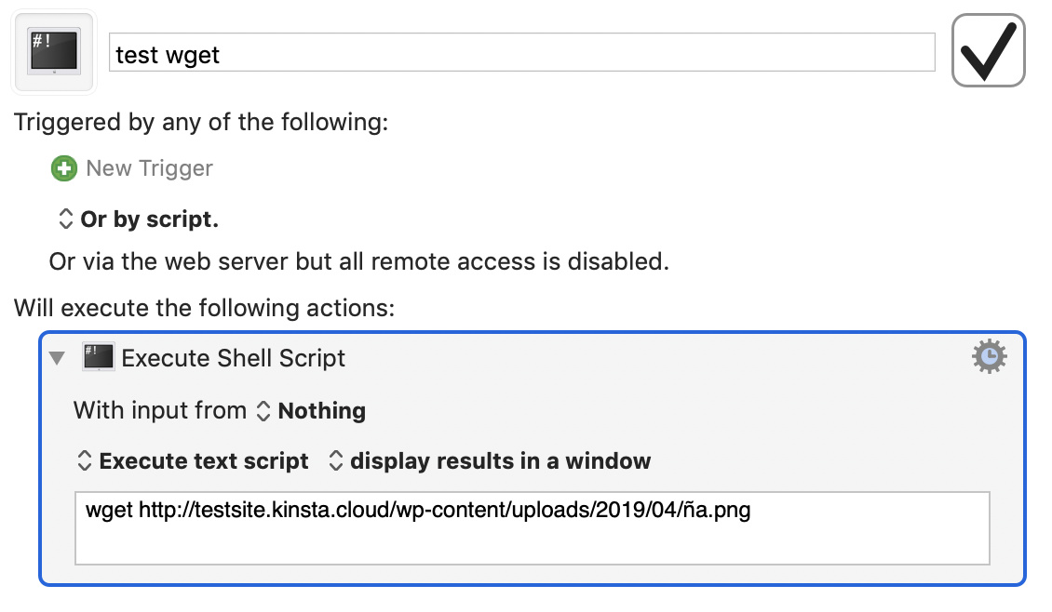Click the web server remote access disabled text
This screenshot has height=612, width=1052.
[x=359, y=261]
